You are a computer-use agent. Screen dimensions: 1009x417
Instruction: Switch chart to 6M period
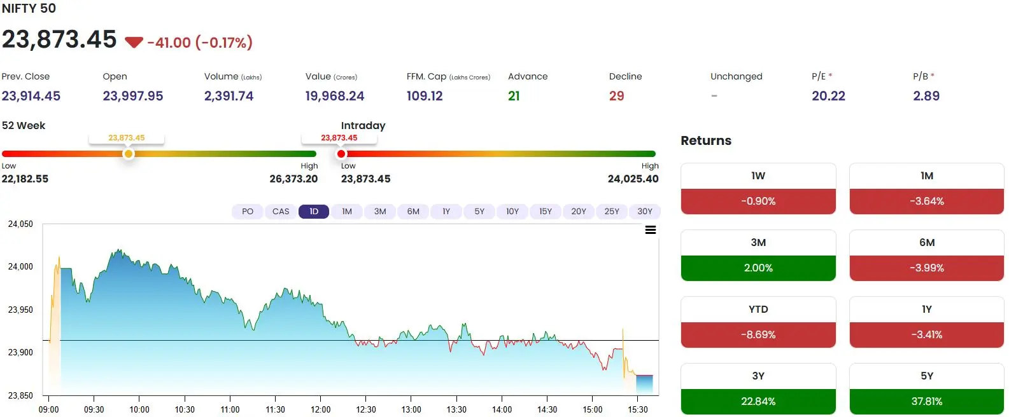point(413,212)
